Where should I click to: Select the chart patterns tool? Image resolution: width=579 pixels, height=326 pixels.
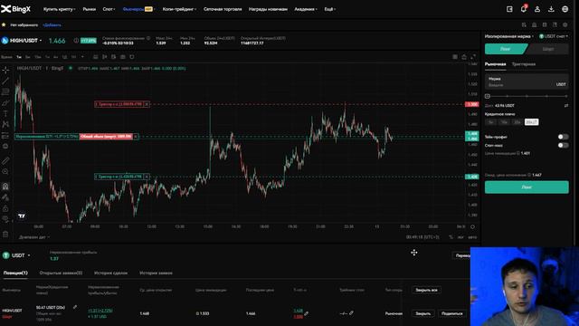point(5,125)
